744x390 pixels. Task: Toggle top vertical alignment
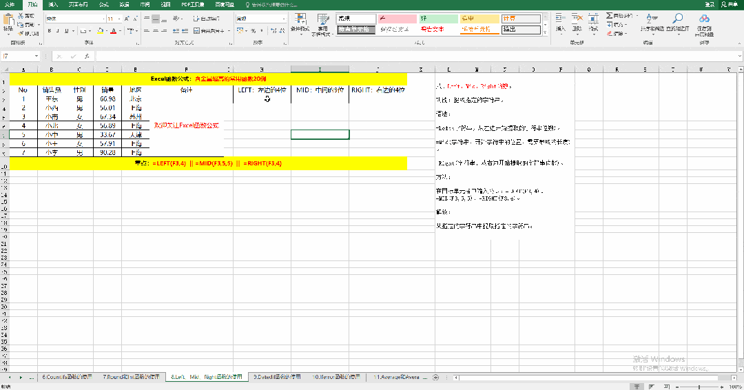pyautogui.click(x=147, y=19)
